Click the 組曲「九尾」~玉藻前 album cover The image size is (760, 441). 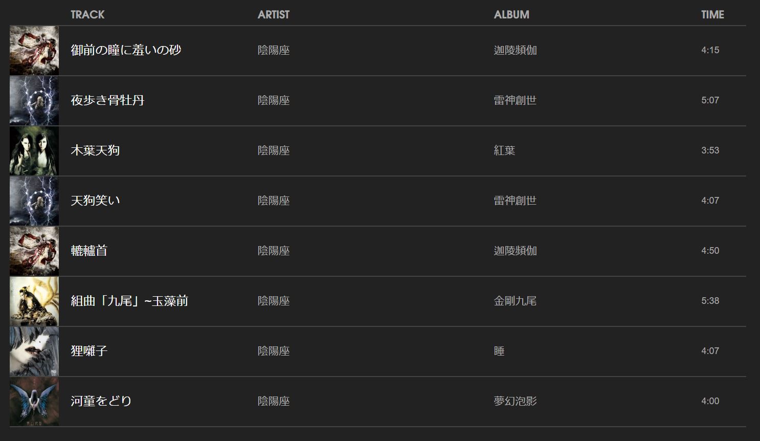pos(34,301)
